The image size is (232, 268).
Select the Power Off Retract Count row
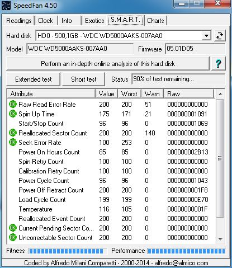pos(111,190)
